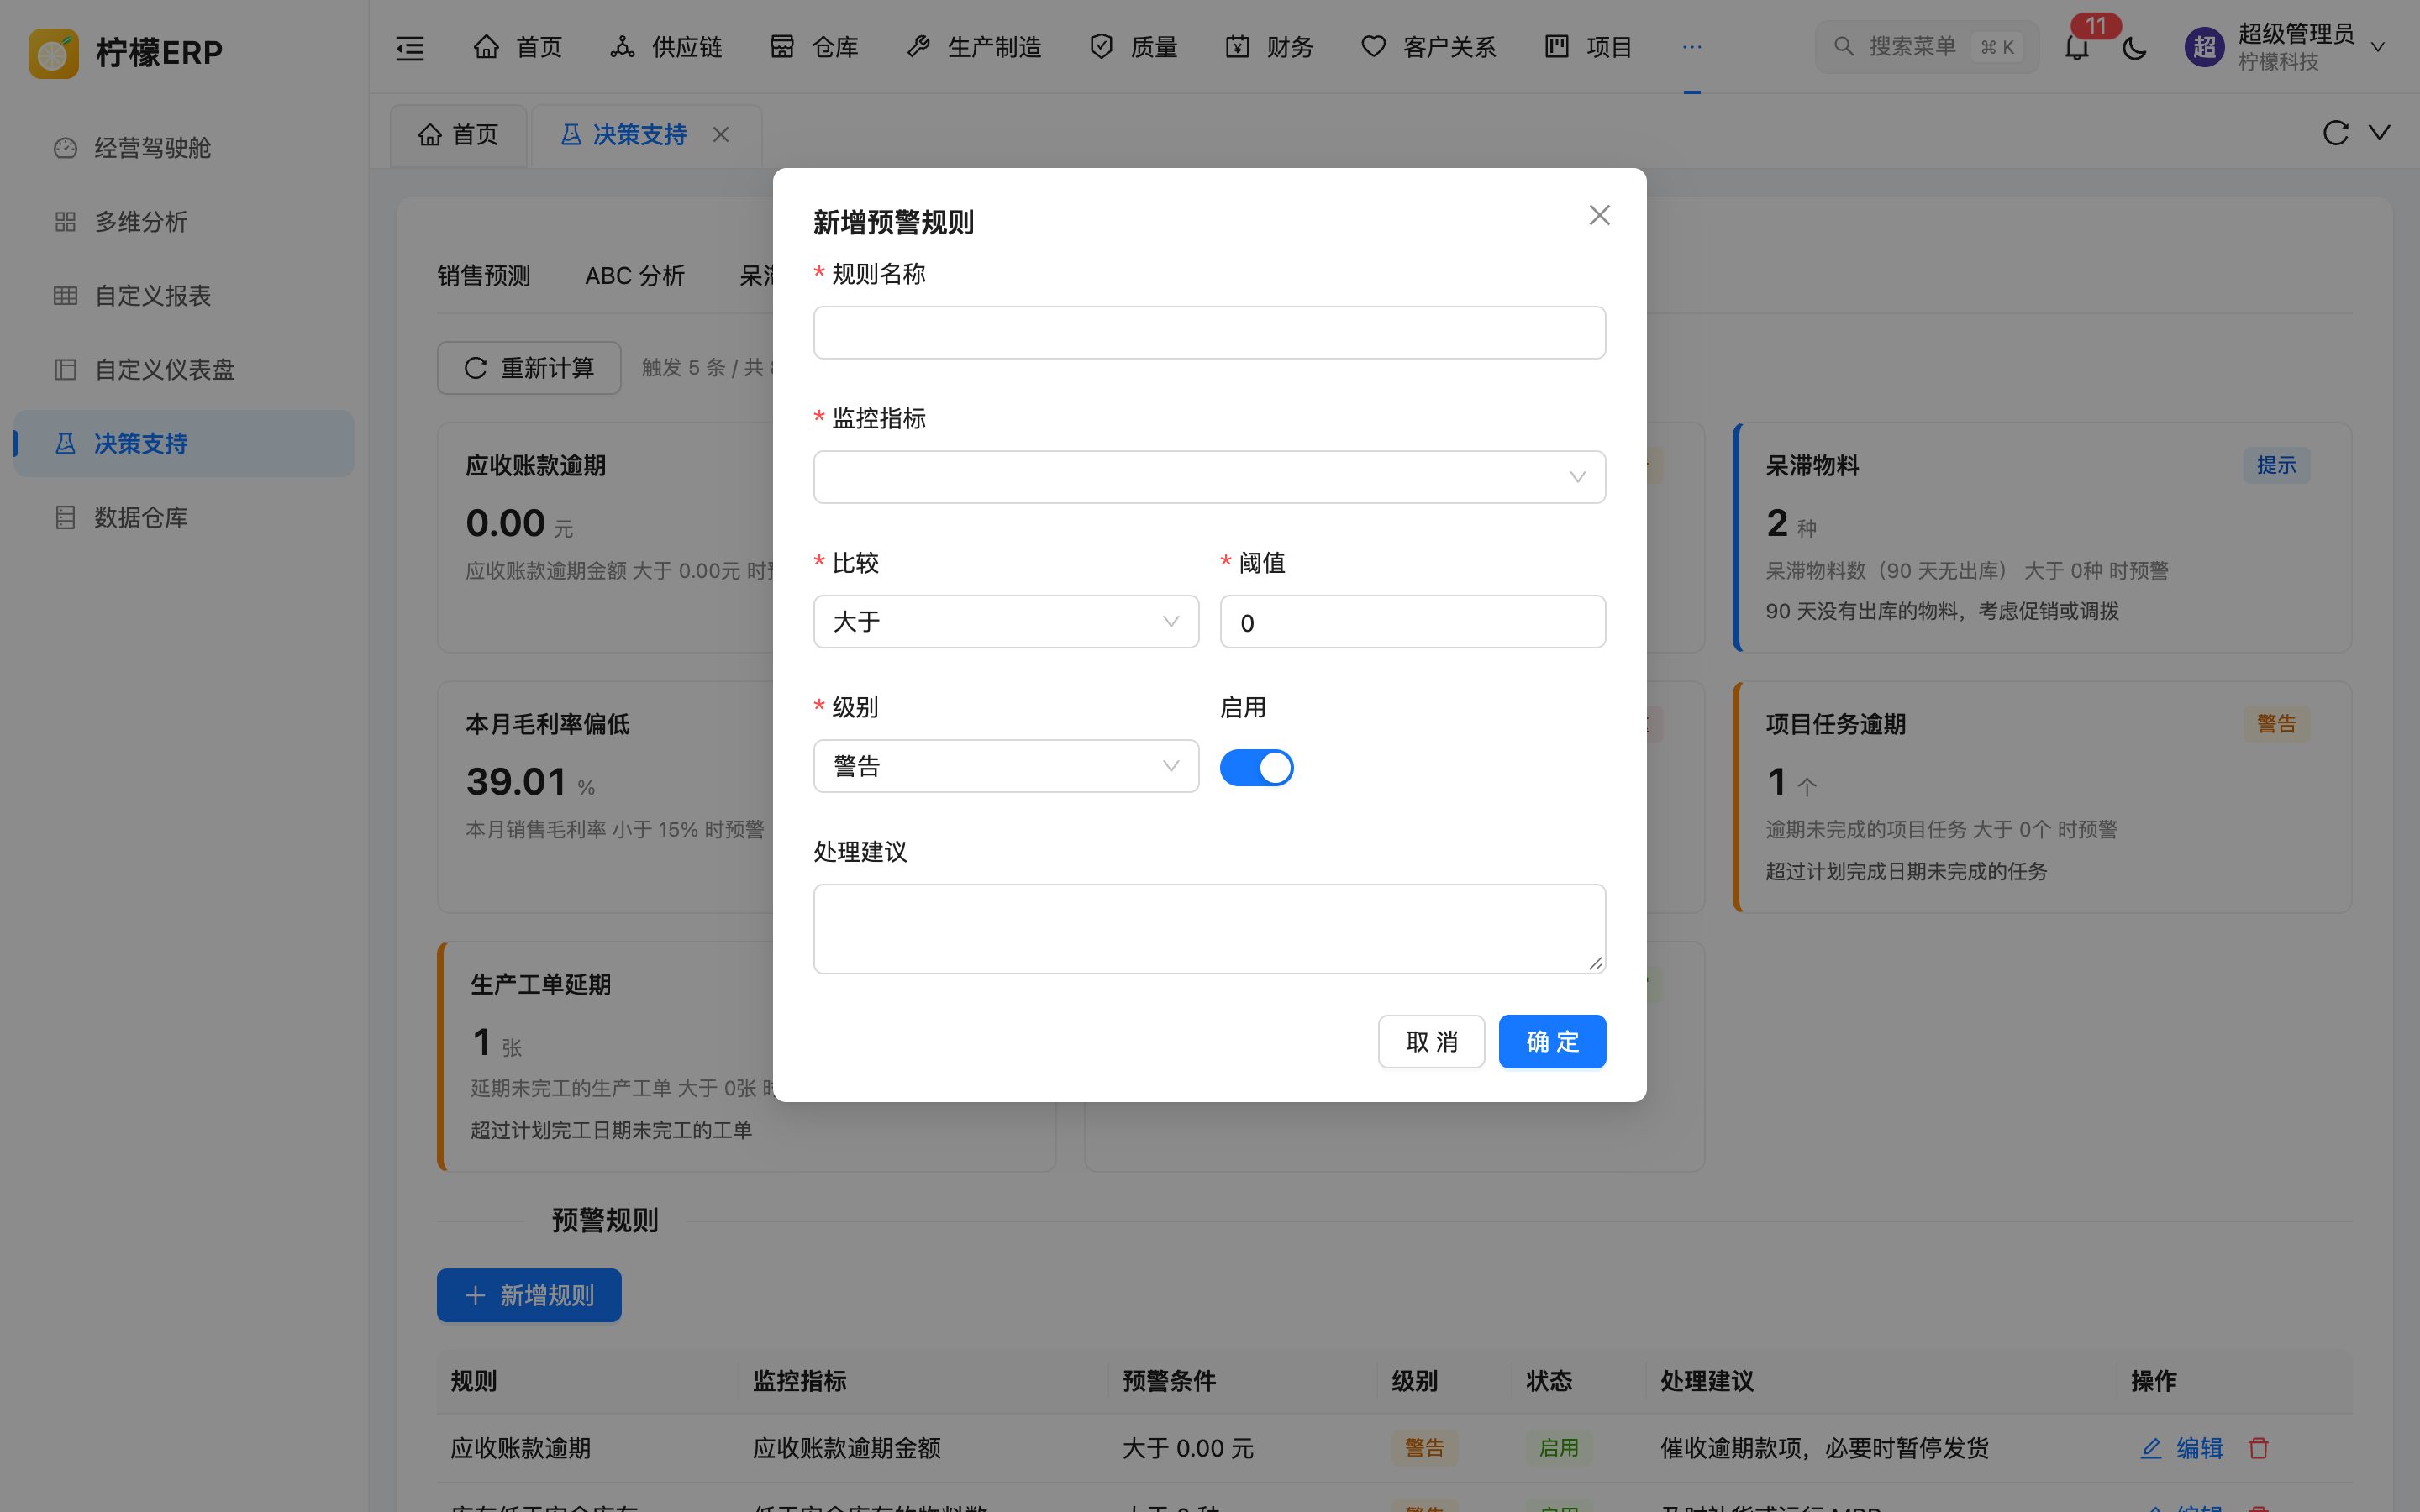The height and width of the screenshot is (1512, 2420).
Task: Open the 经营驾驶舱 sidebar item
Action: [x=184, y=148]
